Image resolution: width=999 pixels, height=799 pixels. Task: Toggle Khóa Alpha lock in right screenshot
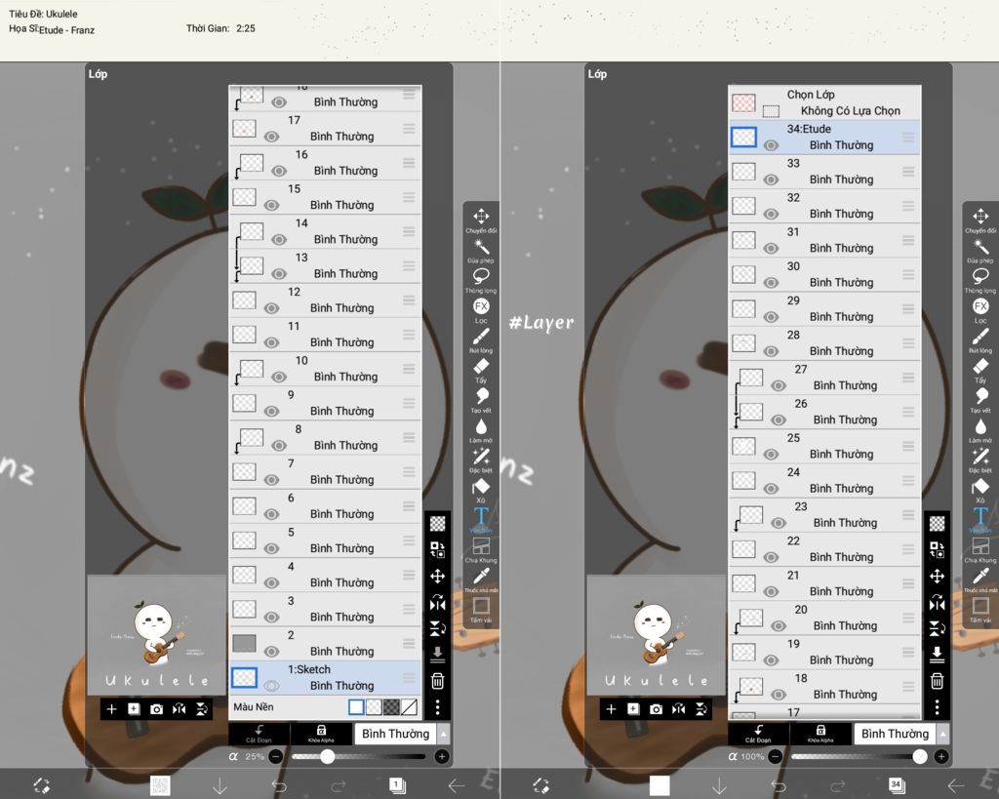(820, 734)
